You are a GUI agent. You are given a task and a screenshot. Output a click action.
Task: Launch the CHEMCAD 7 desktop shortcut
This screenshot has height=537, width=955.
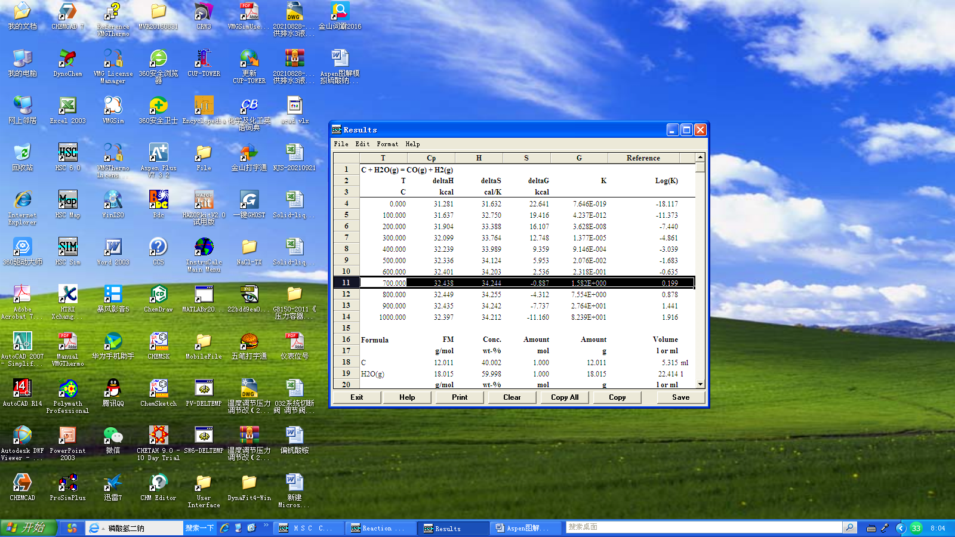click(67, 16)
